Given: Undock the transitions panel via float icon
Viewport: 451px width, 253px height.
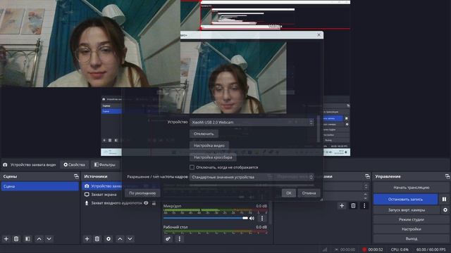Looking at the screenshot, I should click(x=367, y=176).
